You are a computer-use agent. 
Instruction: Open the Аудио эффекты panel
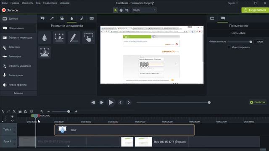tap(18, 85)
